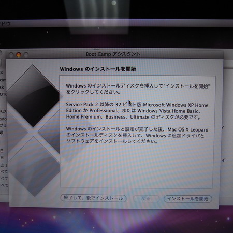Click the Boot Camp アシスタント title bar
Image resolution: width=233 pixels, height=233 pixels.
113,54
